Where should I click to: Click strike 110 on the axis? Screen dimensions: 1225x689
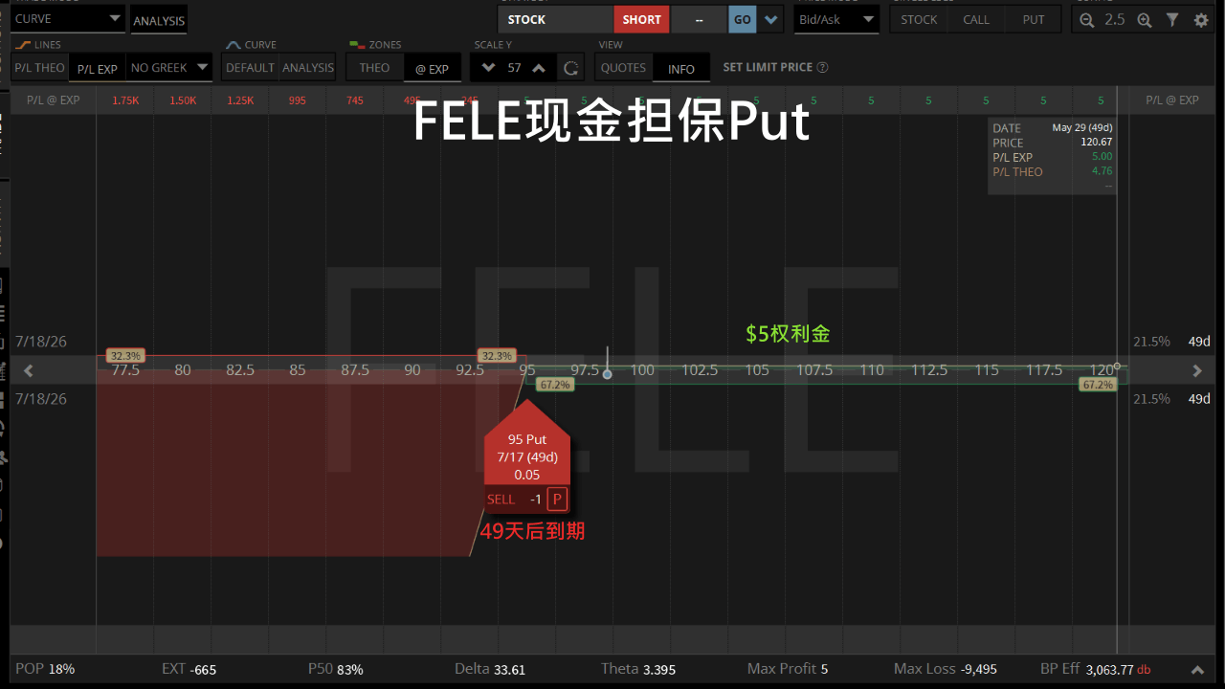tap(872, 370)
